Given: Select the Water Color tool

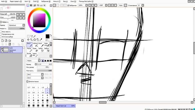Looking at the screenshot, I should pyautogui.click(x=47, y=45).
